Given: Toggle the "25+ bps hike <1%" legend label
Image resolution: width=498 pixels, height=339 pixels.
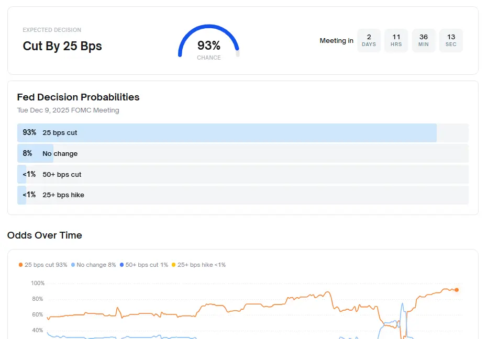Looking at the screenshot, I should (202, 265).
